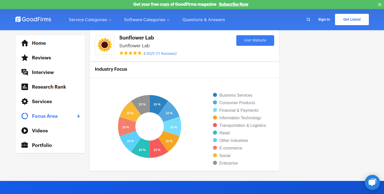Expand the Service Categories dropdown
This screenshot has width=384, height=194.
pyautogui.click(x=90, y=20)
